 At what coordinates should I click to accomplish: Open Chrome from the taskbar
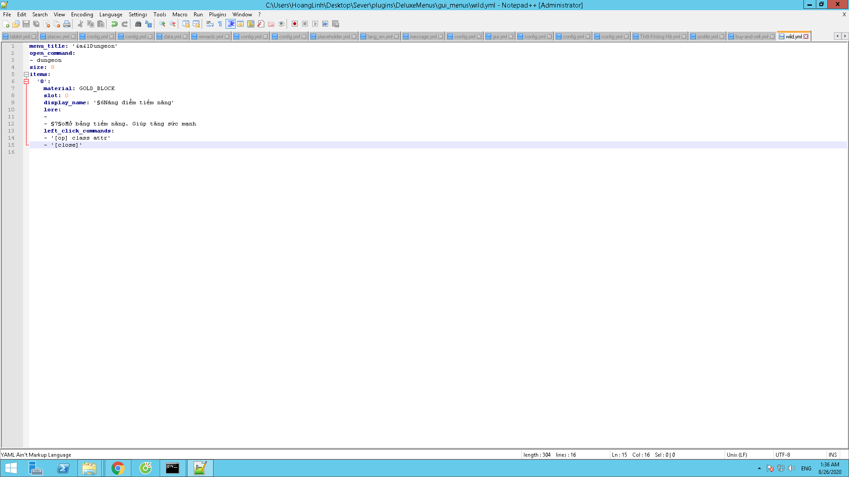(118, 468)
